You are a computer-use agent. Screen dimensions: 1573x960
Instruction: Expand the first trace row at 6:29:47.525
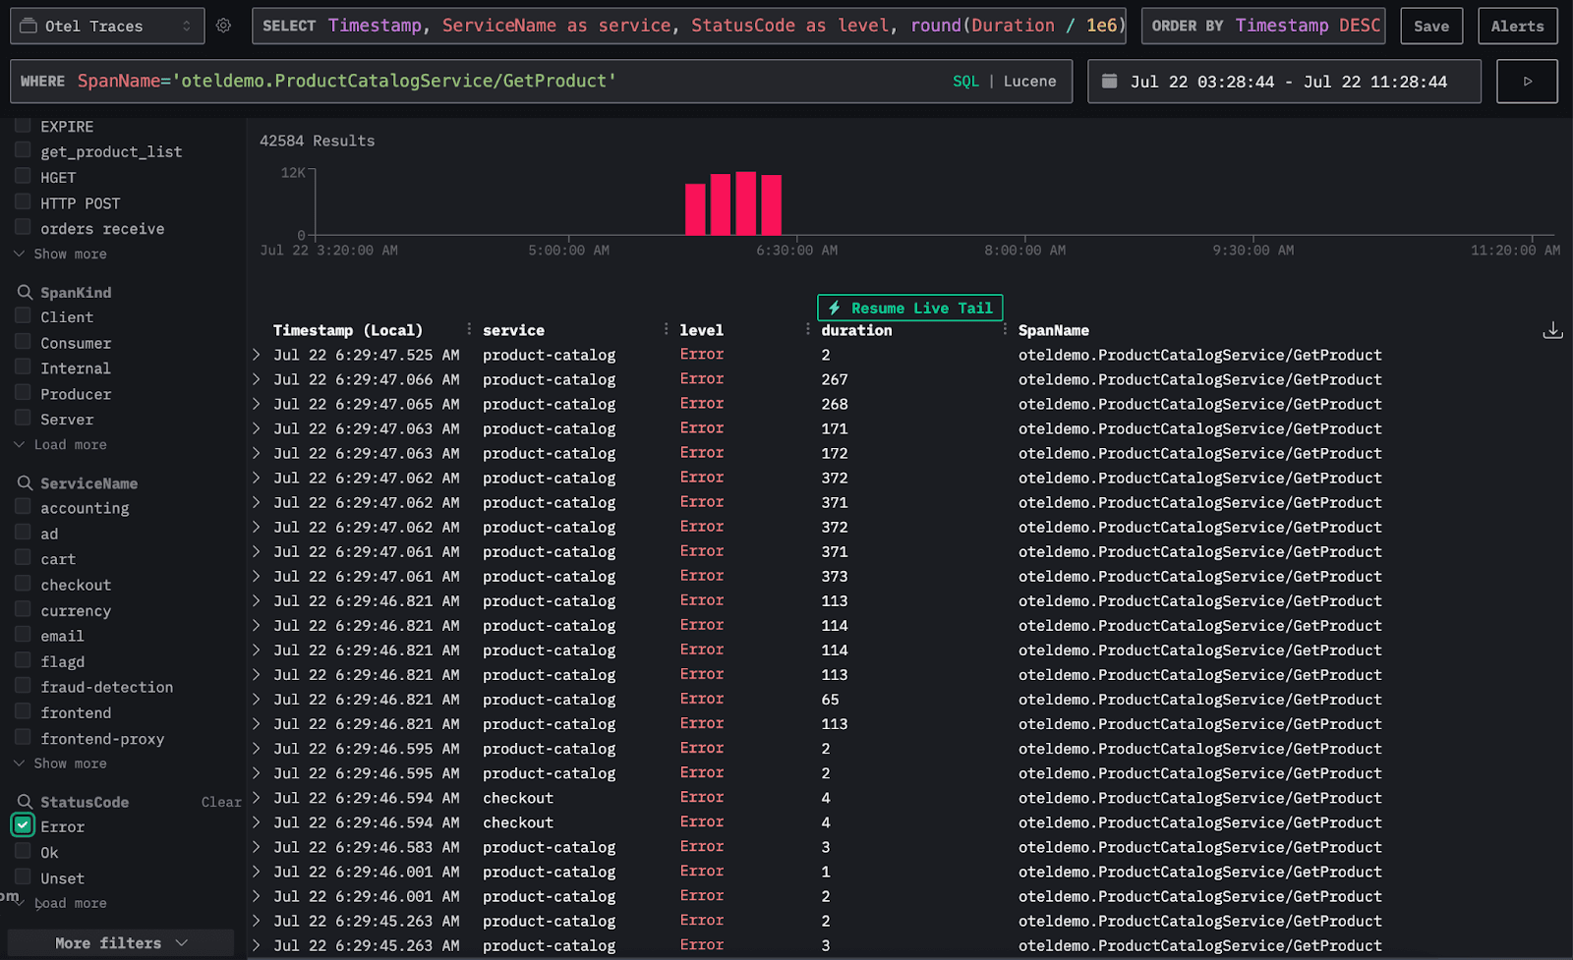coord(257,355)
